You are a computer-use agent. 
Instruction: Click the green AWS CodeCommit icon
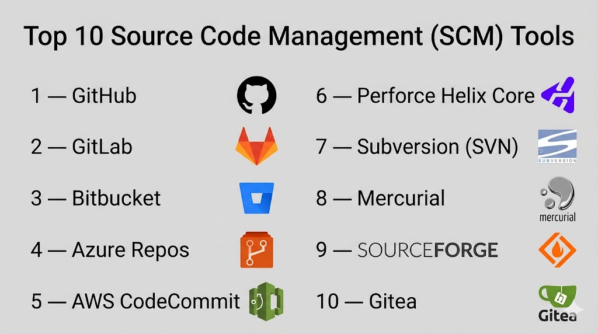pos(266,301)
